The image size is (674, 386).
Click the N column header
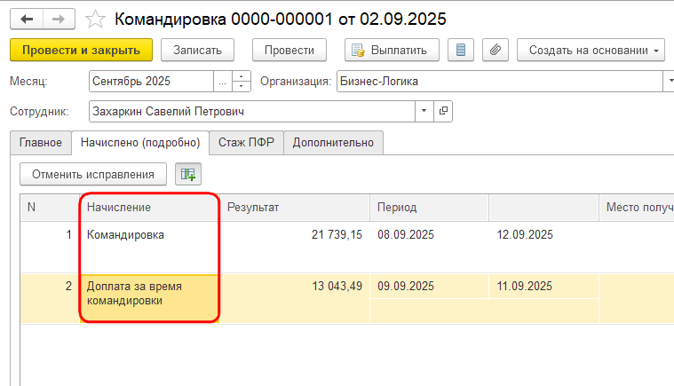pyautogui.click(x=50, y=208)
